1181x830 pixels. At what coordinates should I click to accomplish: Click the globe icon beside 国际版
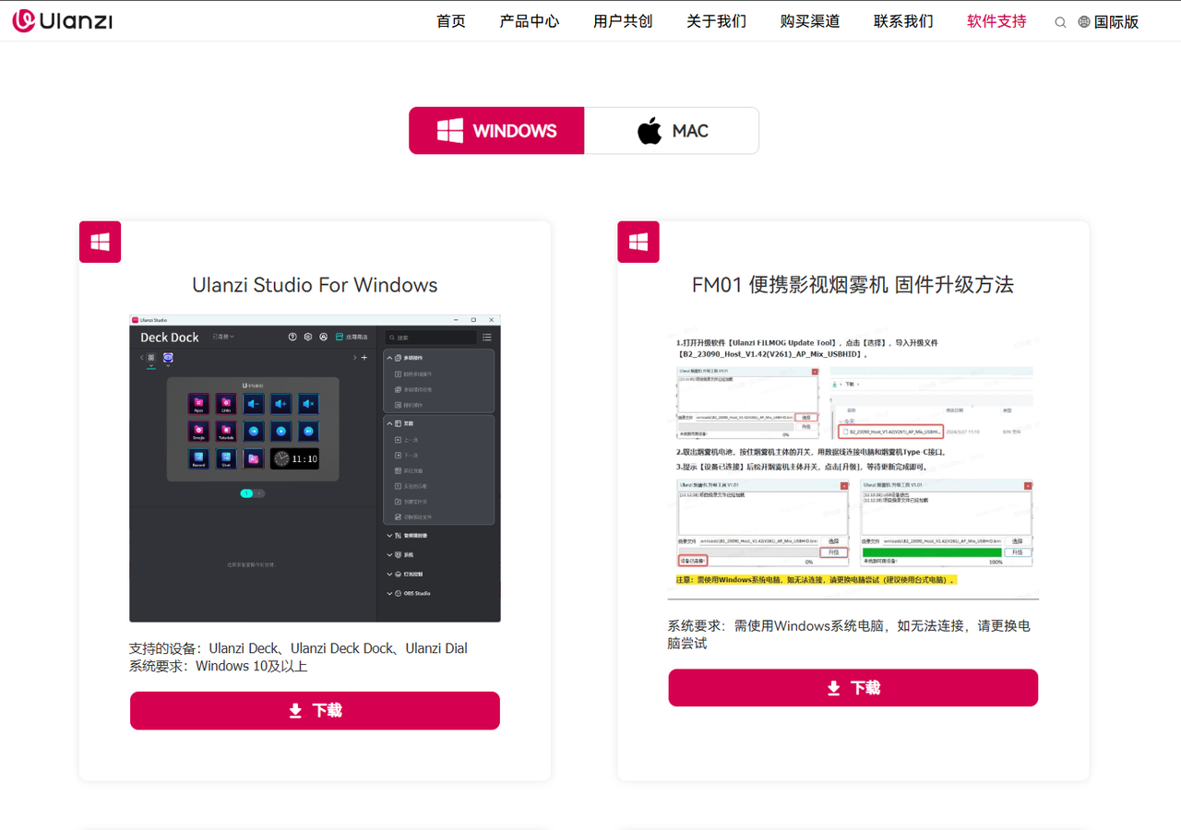[1084, 22]
